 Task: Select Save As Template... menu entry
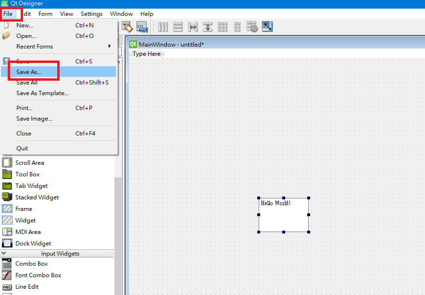[x=42, y=93]
